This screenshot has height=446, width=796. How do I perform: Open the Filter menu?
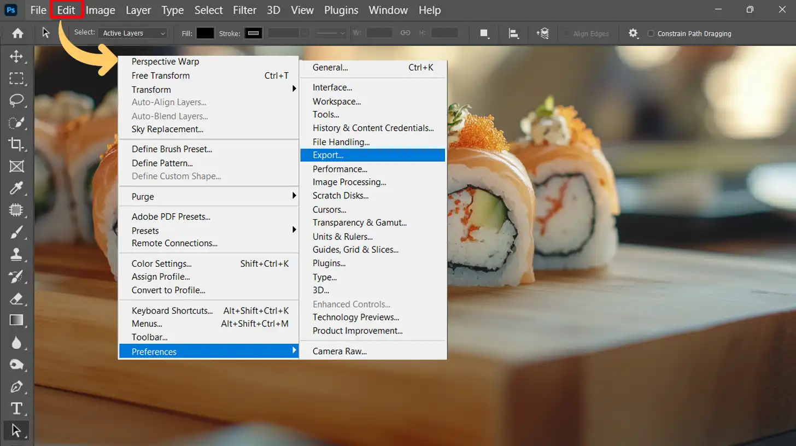(x=244, y=10)
